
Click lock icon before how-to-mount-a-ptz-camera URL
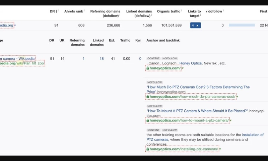click(148, 120)
